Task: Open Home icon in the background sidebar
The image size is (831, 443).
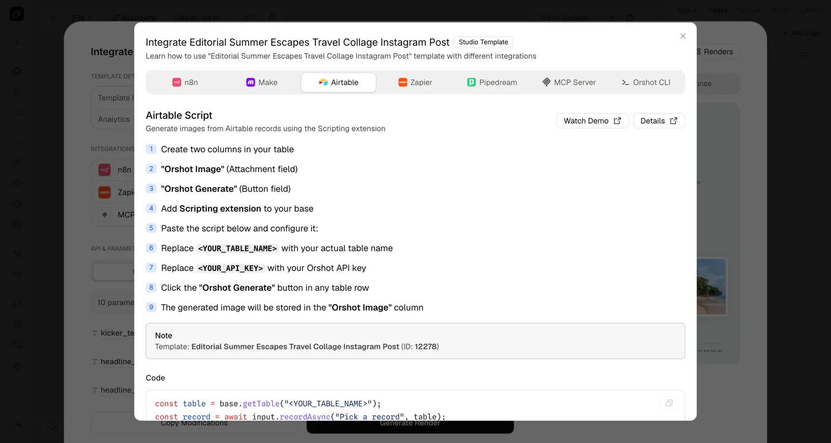Action: (17, 71)
